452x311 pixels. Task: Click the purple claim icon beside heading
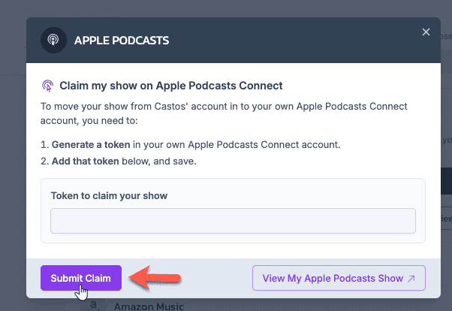[x=48, y=86]
